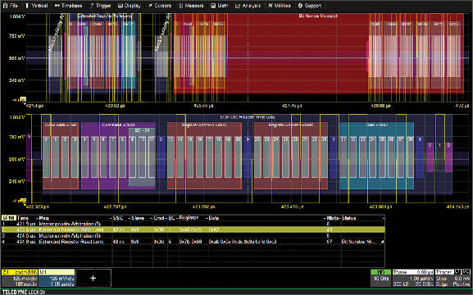This screenshot has height=295, width=473.
Task: Open the Display menu
Action: pos(129,6)
